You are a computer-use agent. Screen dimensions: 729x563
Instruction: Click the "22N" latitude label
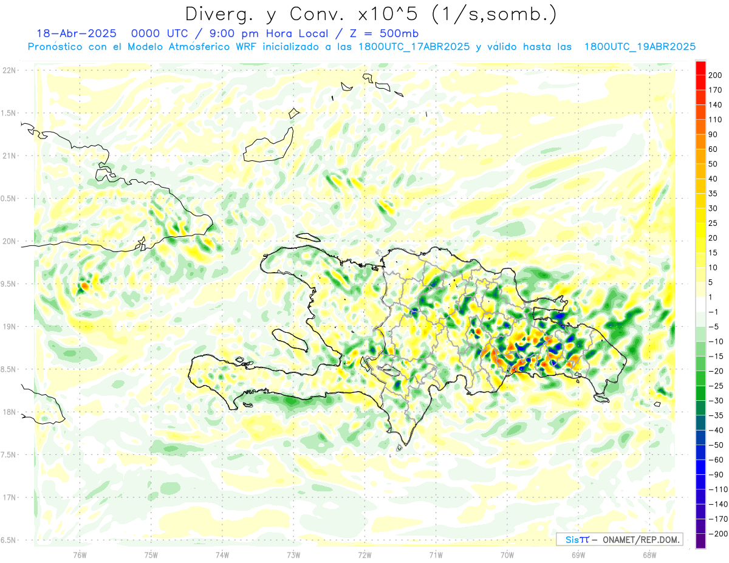9,70
